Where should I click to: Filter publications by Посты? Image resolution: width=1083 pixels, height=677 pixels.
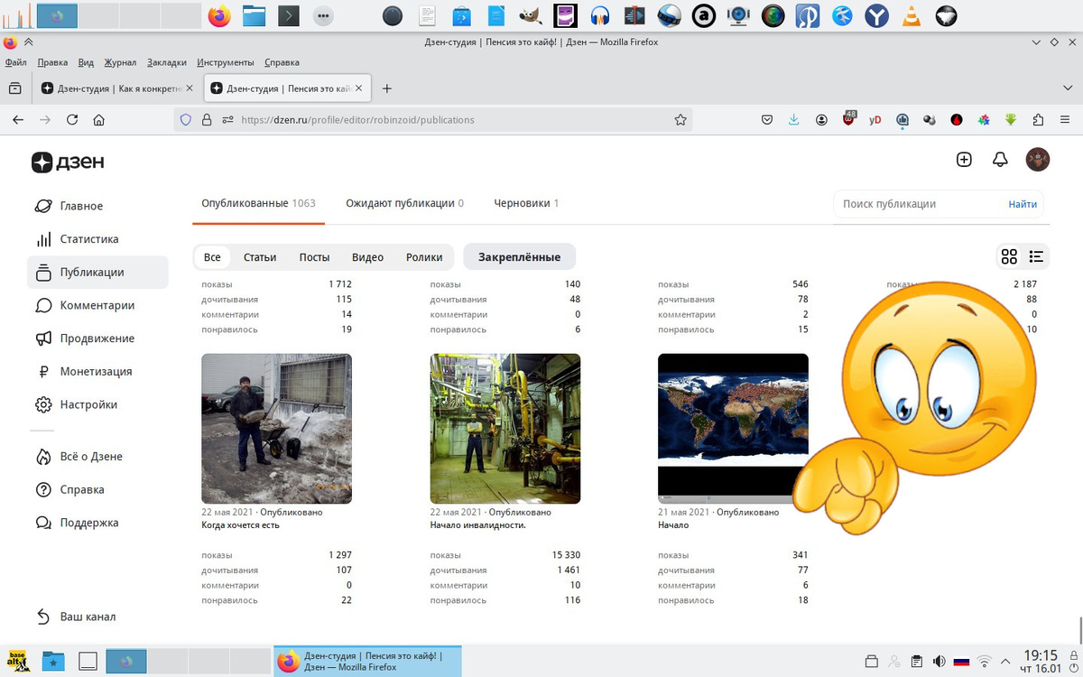314,257
